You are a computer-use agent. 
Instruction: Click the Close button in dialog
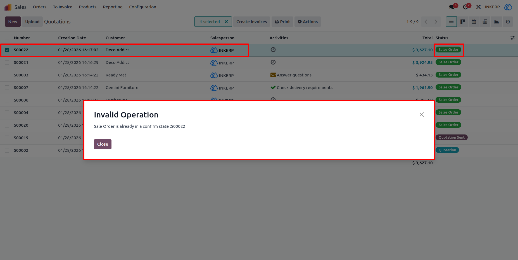click(x=103, y=144)
